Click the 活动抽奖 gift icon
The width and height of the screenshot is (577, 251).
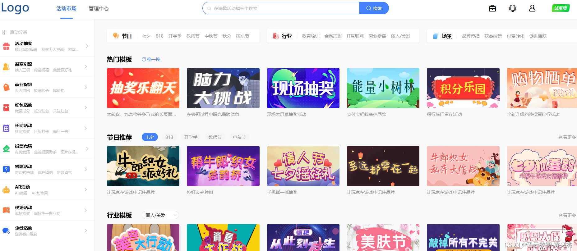pyautogui.click(x=6, y=46)
